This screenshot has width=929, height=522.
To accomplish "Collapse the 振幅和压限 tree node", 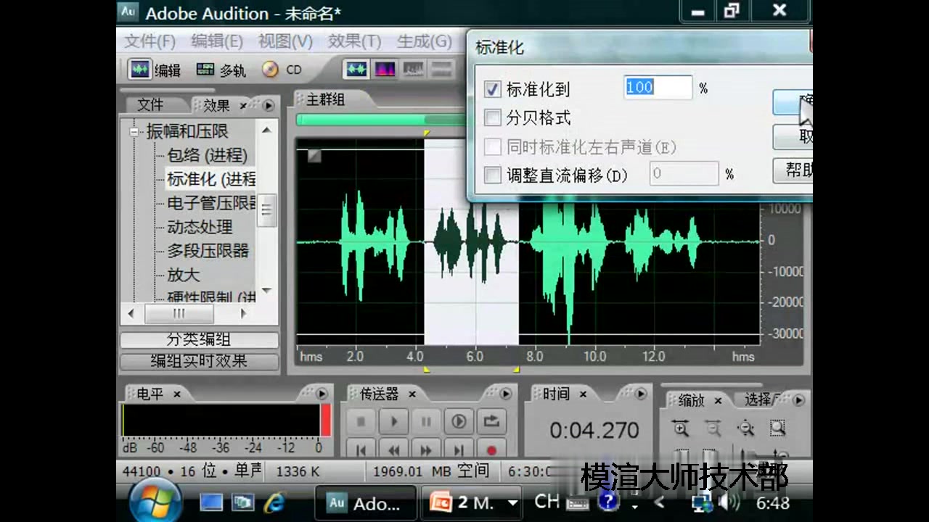I will 134,132.
